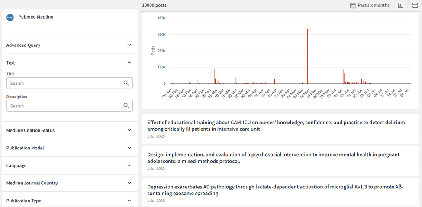Click the Pubmed Medline logo icon
The height and width of the screenshot is (207, 422).
click(x=10, y=17)
